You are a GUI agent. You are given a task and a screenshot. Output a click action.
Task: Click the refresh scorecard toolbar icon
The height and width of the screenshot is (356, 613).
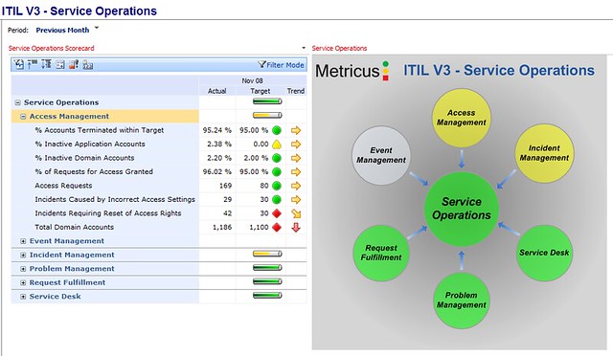point(19,64)
